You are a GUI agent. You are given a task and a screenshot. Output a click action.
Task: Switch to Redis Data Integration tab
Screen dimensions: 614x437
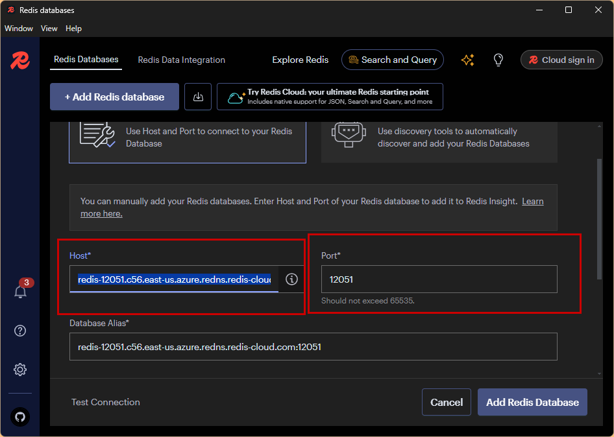(181, 60)
